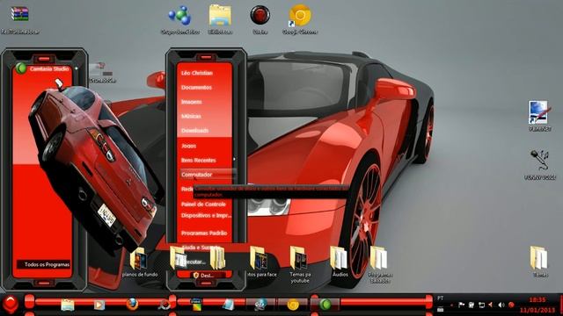Open the folder right of Áudios
The image size is (563, 316).
pyautogui.click(x=379, y=258)
